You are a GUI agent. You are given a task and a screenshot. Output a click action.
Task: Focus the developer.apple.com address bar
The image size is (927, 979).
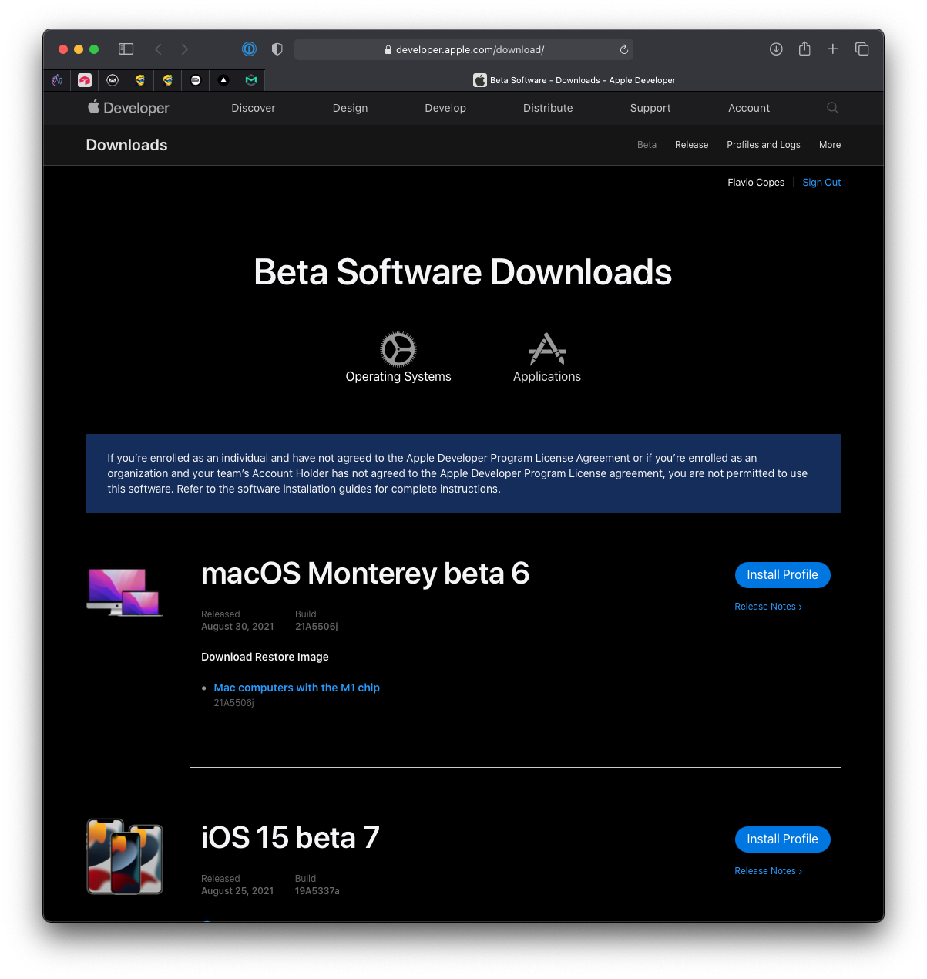[x=470, y=49]
